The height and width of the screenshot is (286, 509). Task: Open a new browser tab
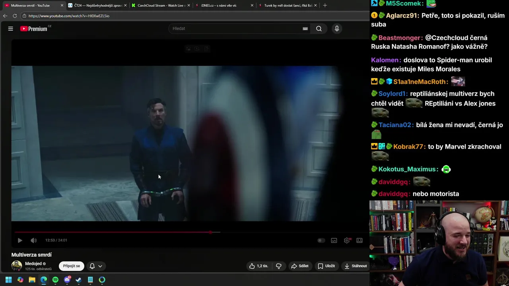(x=325, y=6)
